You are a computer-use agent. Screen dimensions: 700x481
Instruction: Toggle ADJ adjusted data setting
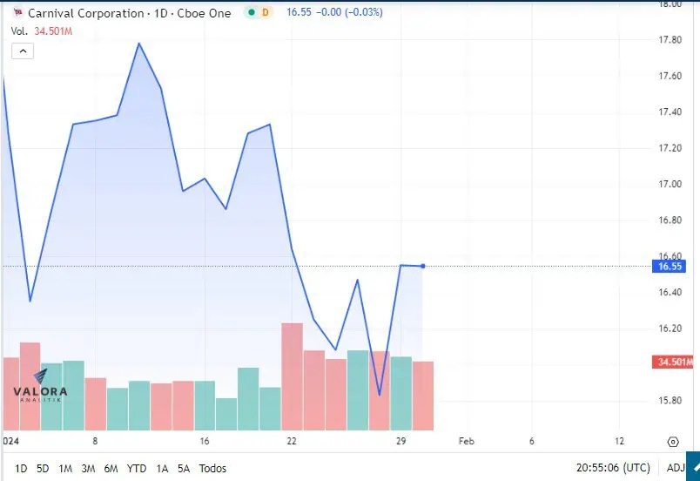(676, 468)
